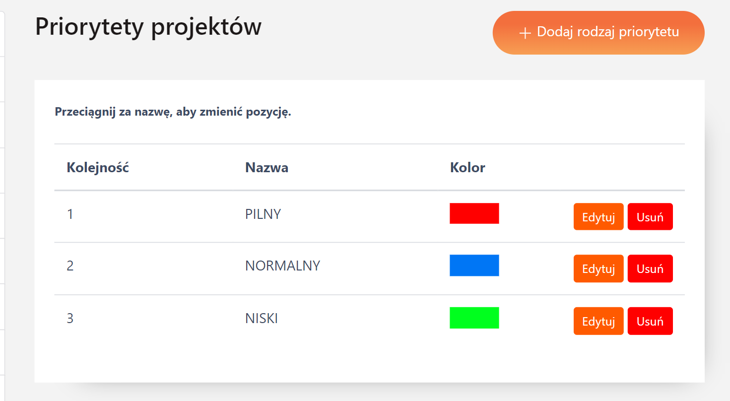Click the Dodaj rodzaj priorytetu button
The height and width of the screenshot is (401, 730).
tap(598, 33)
